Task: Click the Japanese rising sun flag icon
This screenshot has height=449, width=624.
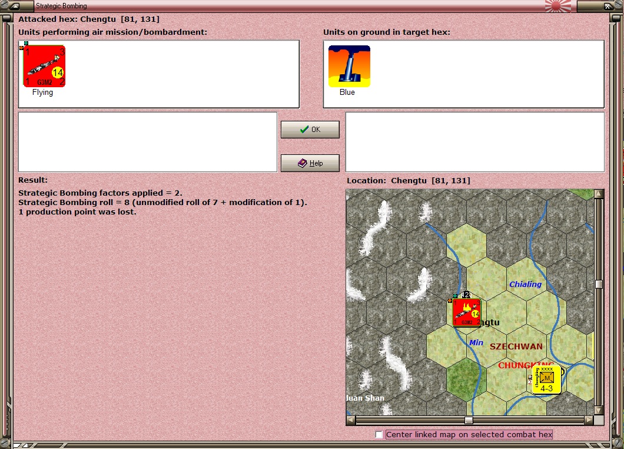Action: pyautogui.click(x=557, y=6)
